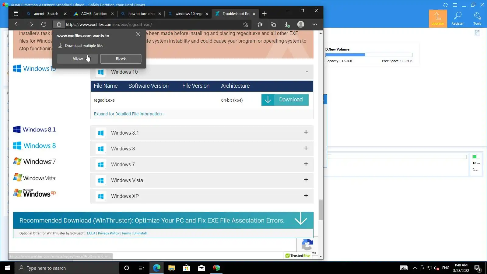Screen dimensions: 487x274
Task: Click the Windows XP logo link
Action: tap(34, 193)
